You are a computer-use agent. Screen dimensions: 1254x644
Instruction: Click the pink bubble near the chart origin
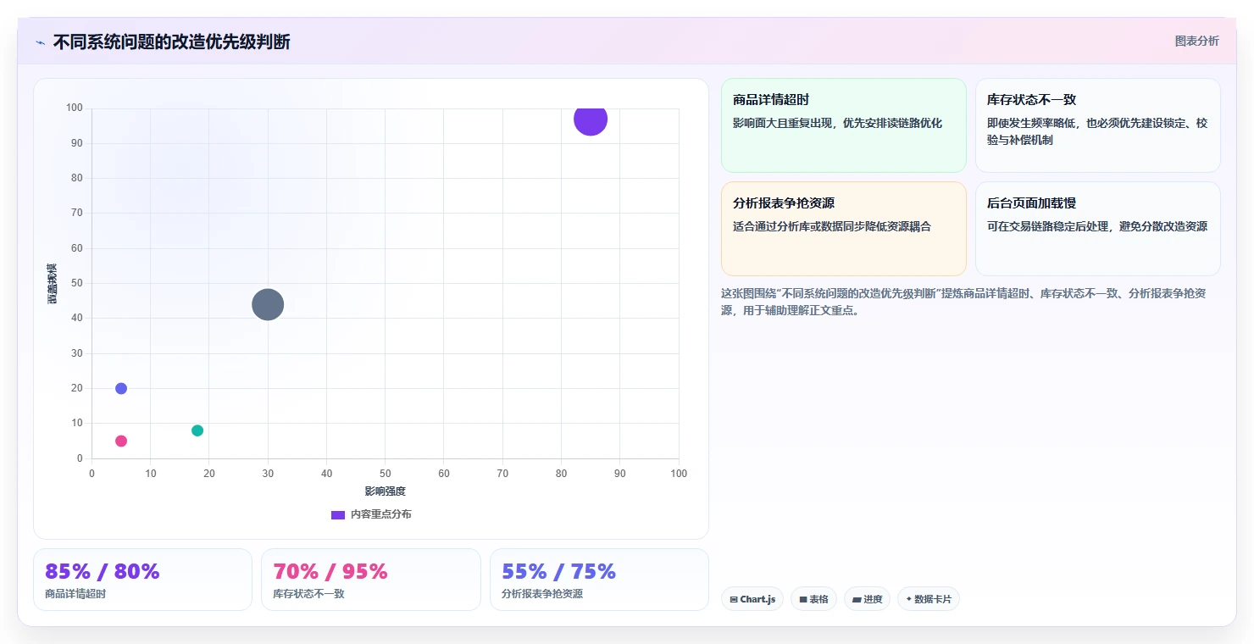pos(121,441)
